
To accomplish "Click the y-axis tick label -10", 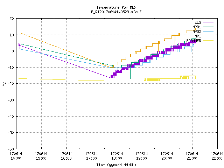I will (11, 68).
